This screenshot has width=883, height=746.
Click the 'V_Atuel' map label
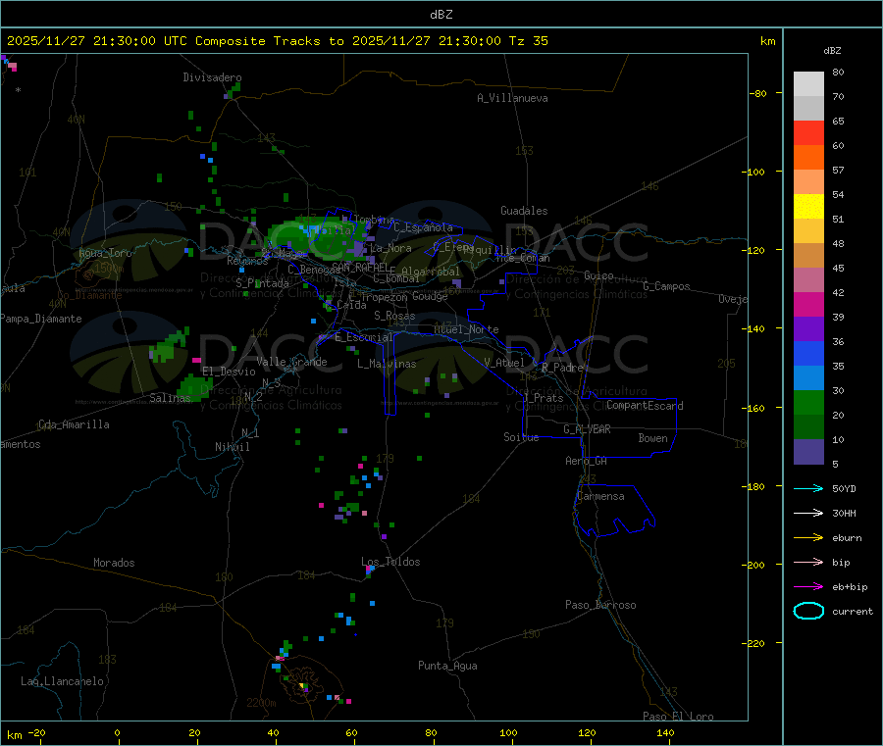504,363
